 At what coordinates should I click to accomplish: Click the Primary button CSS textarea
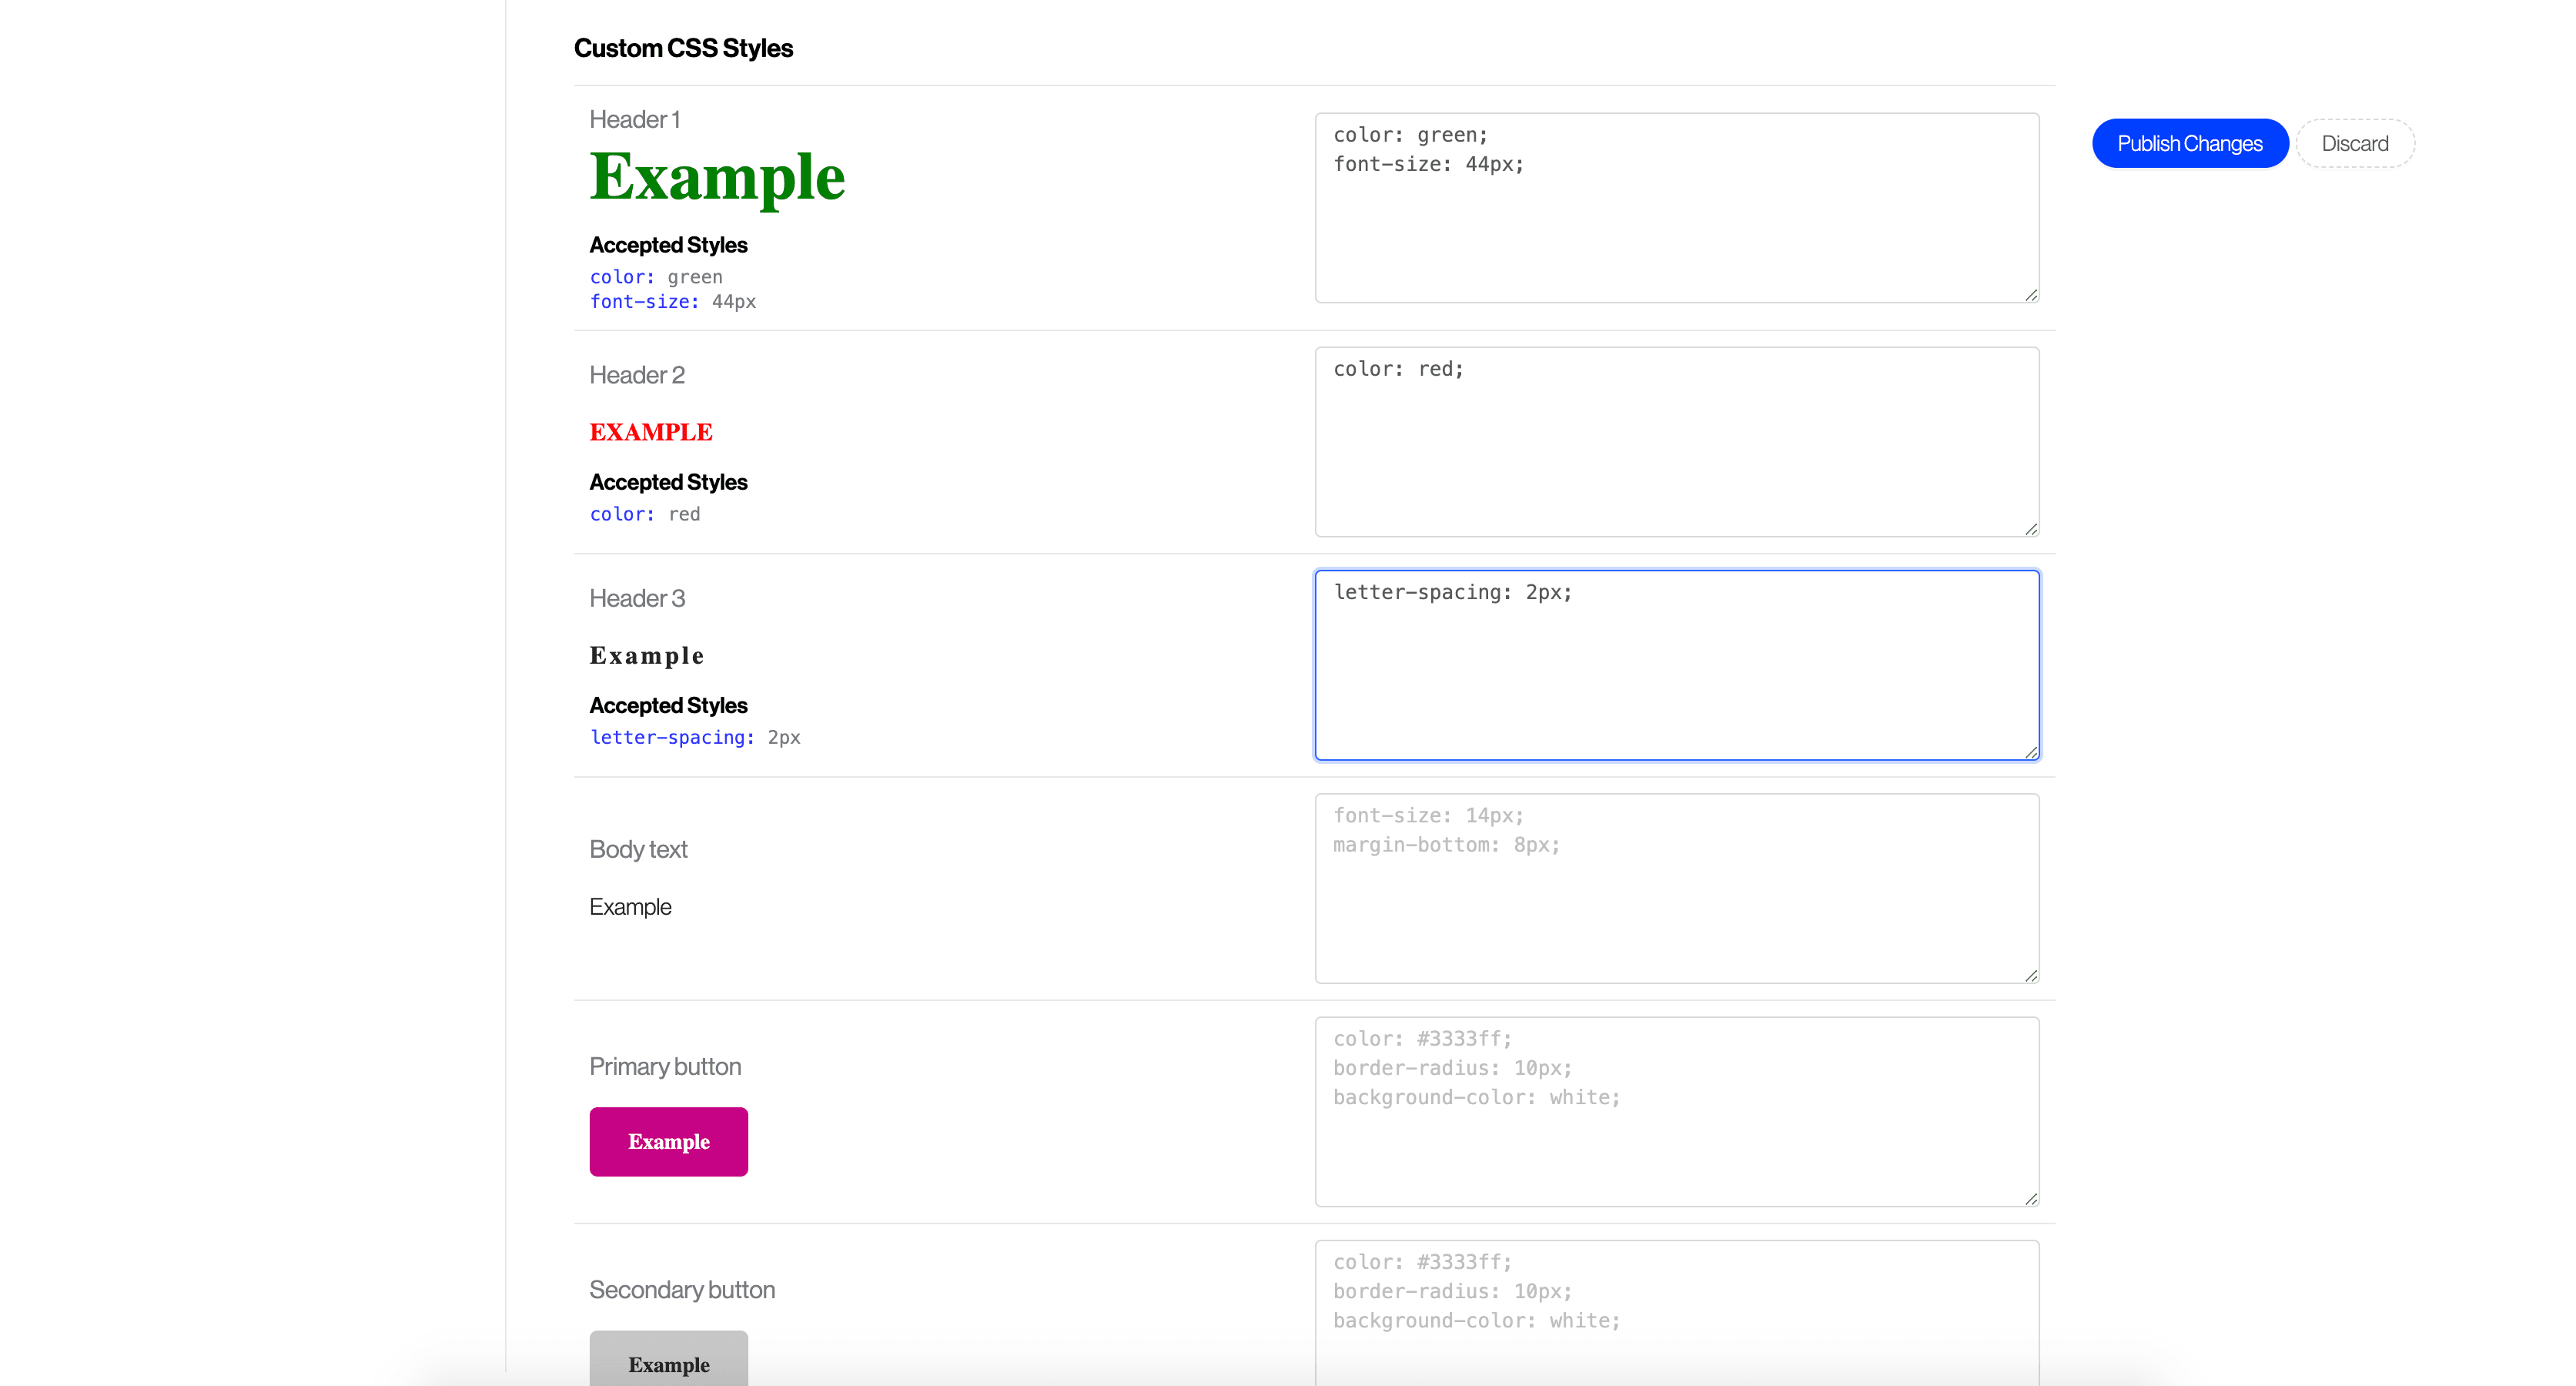point(1676,1111)
